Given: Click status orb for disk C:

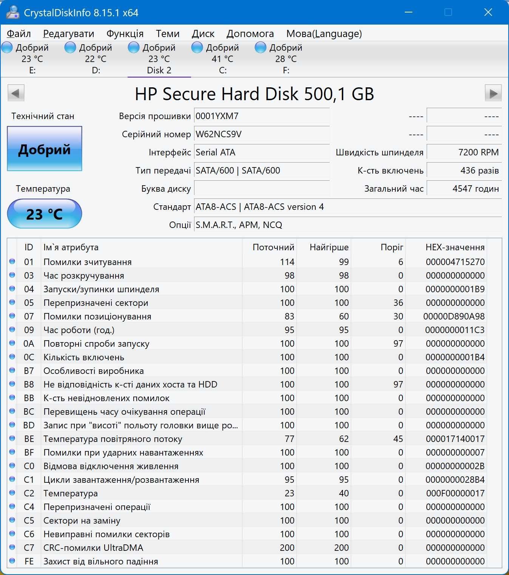Looking at the screenshot, I should [x=197, y=48].
